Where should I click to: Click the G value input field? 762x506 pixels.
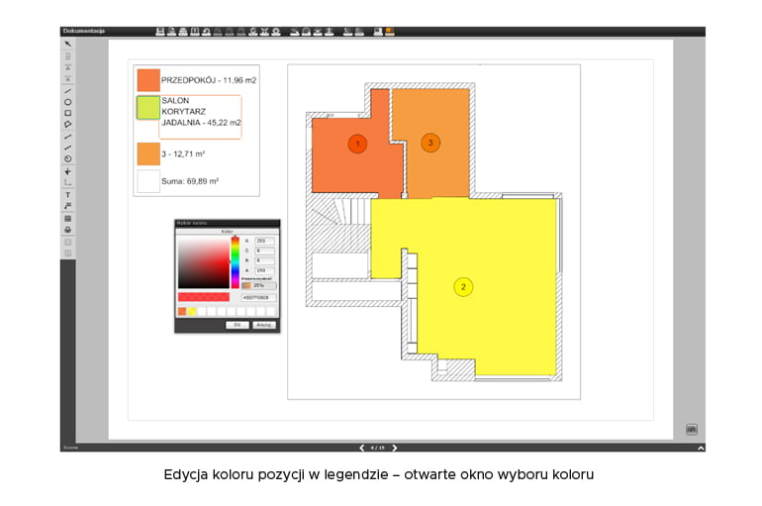264,251
